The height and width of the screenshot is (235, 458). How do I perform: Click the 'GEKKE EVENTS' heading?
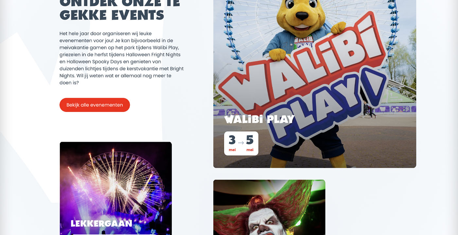coord(112,15)
